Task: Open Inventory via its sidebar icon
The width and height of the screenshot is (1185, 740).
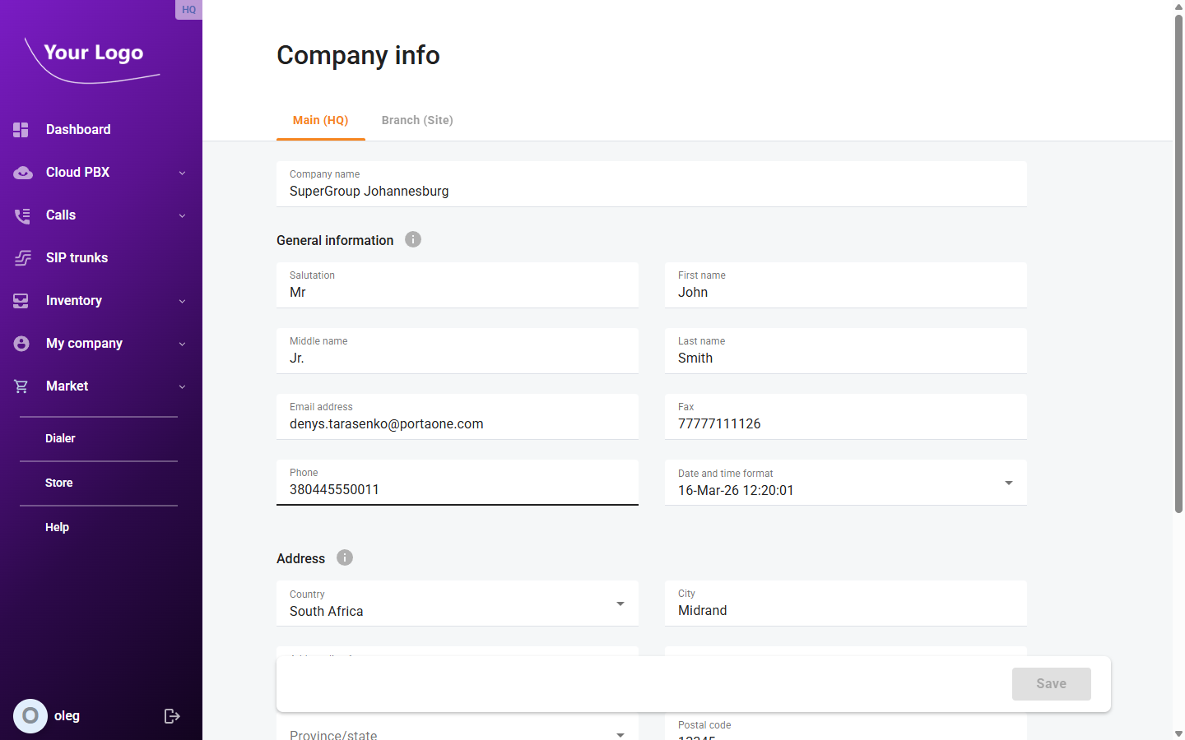Action: pos(20,300)
